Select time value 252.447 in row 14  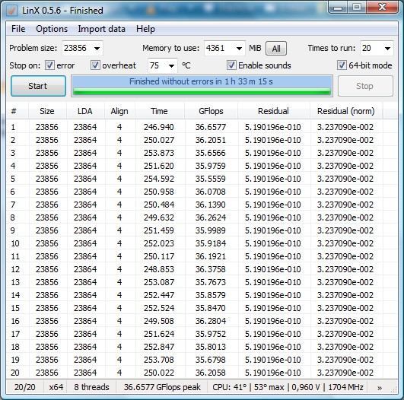point(159,295)
